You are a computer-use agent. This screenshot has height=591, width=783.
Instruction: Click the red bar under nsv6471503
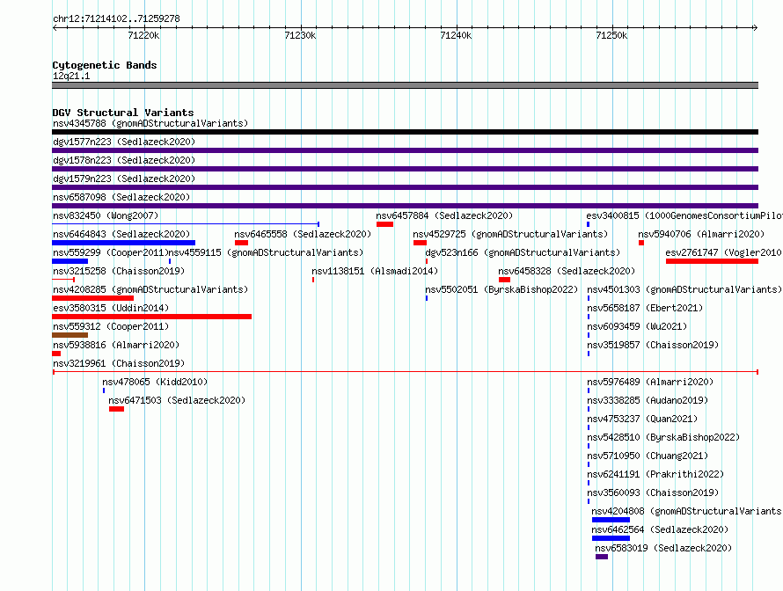pos(116,409)
